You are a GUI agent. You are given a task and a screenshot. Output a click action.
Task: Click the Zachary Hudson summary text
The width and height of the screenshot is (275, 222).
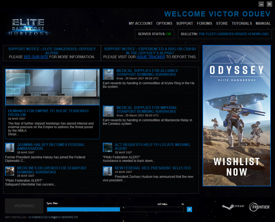pos(148,179)
